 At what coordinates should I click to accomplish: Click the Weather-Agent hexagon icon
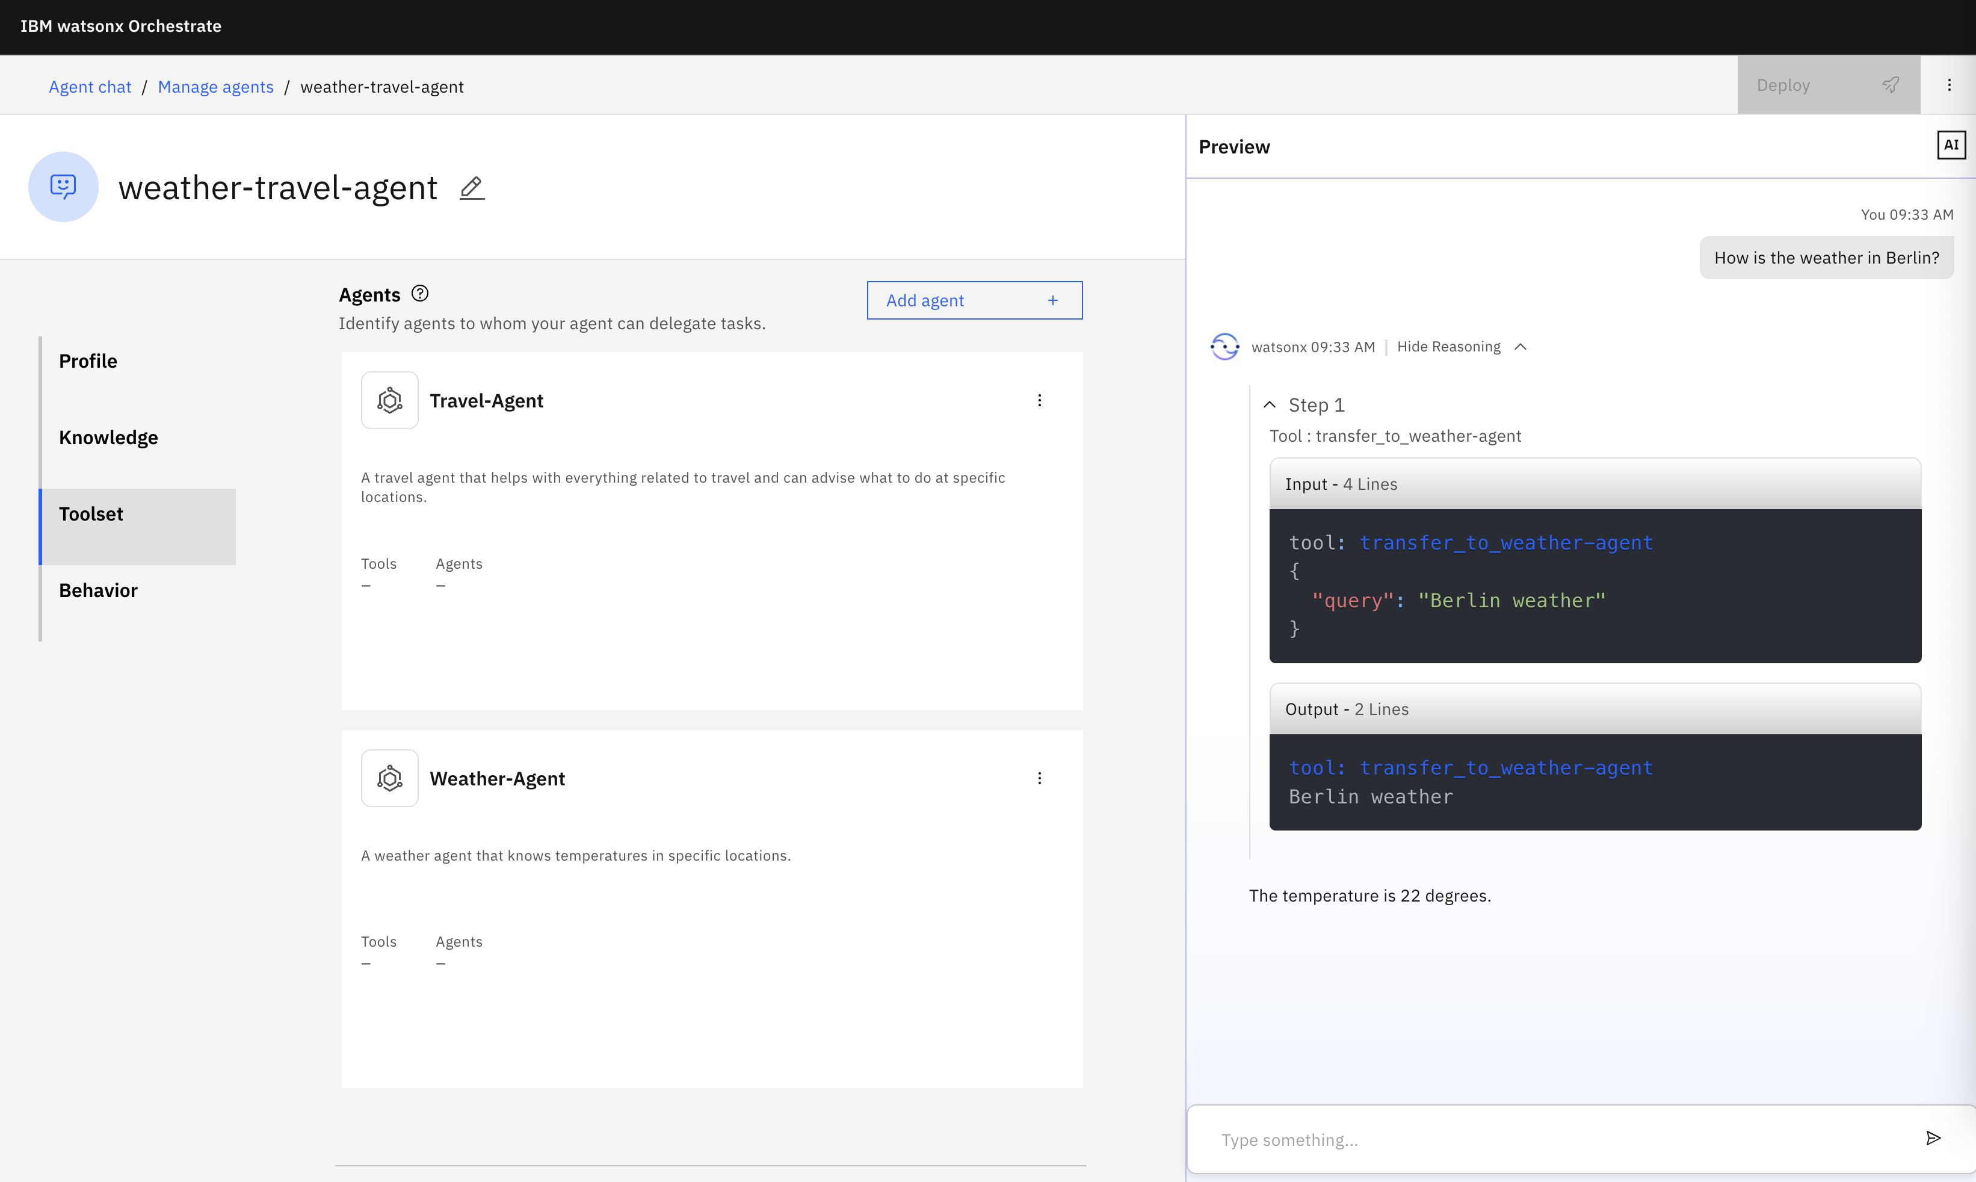click(x=389, y=778)
